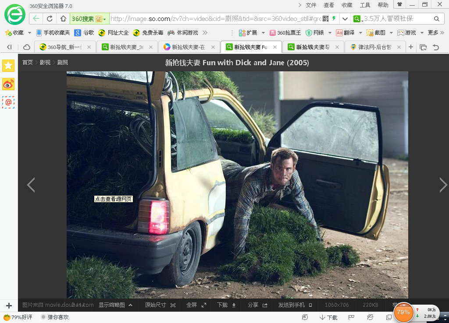Click the cloud icon left of tabs
This screenshot has height=323, width=449.
pos(27,47)
